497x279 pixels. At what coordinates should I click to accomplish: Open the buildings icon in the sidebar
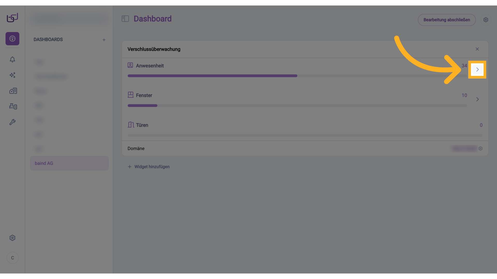13,91
